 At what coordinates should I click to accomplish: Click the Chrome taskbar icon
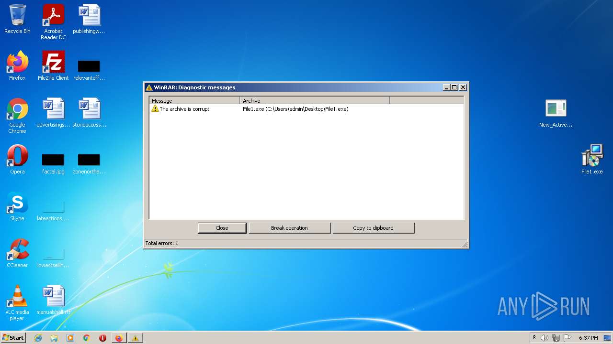point(86,338)
